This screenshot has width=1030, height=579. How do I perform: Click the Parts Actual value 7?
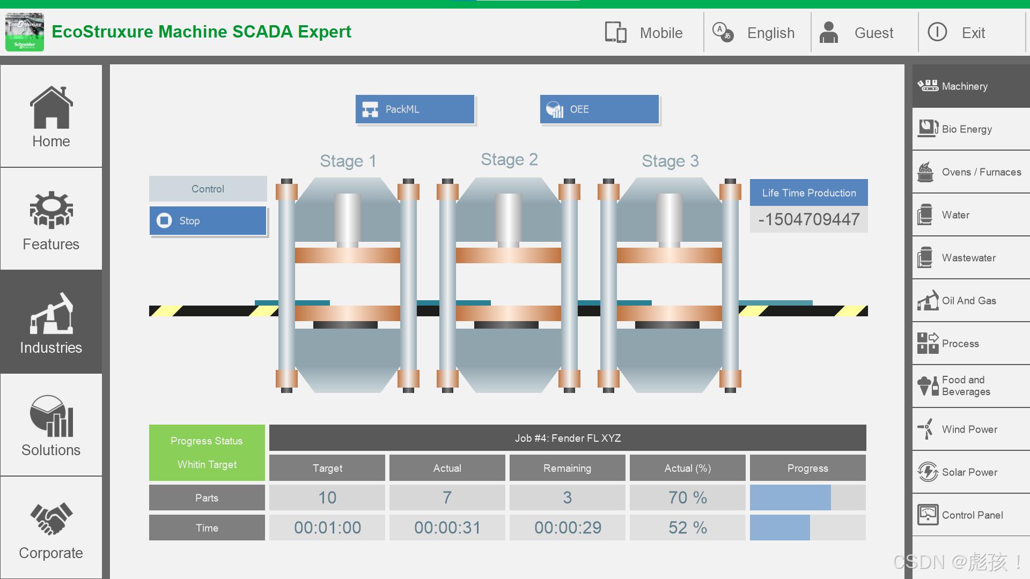(447, 498)
